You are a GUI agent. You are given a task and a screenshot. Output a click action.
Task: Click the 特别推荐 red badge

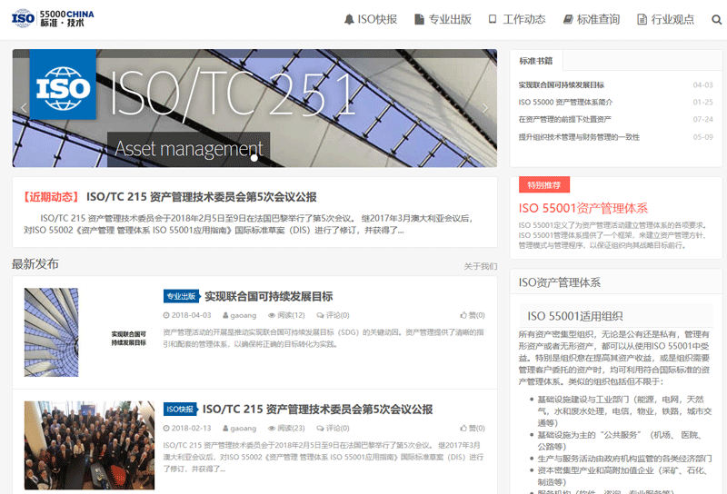click(543, 185)
